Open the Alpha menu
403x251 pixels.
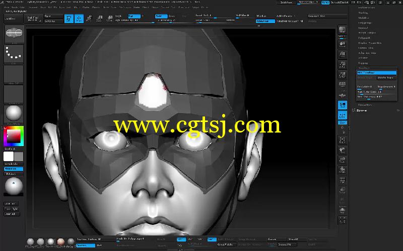point(7,7)
